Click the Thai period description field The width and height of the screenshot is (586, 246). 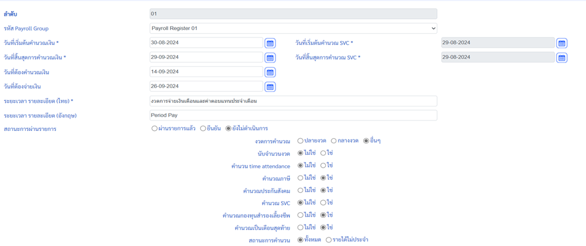tap(293, 101)
